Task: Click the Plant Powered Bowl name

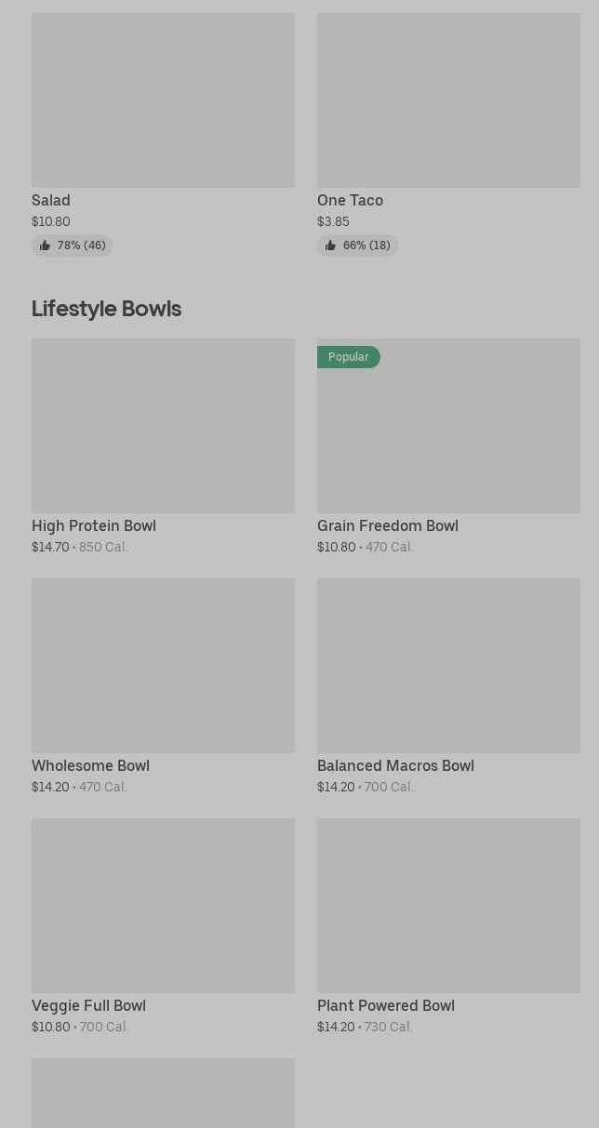Action: (385, 1005)
